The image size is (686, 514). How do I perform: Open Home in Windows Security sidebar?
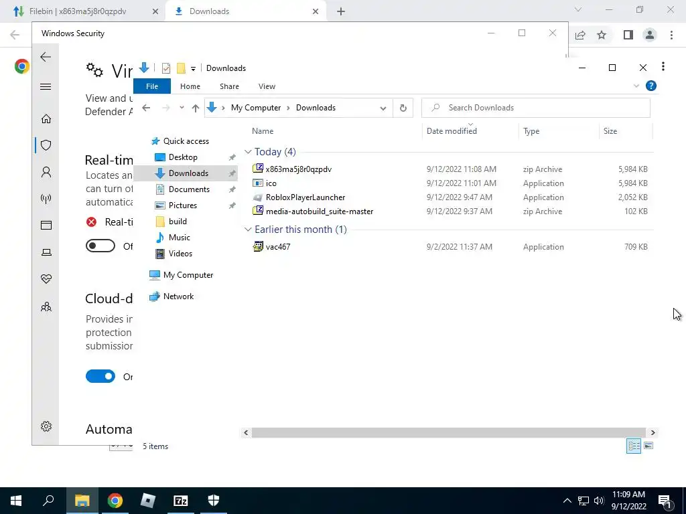click(x=46, y=119)
